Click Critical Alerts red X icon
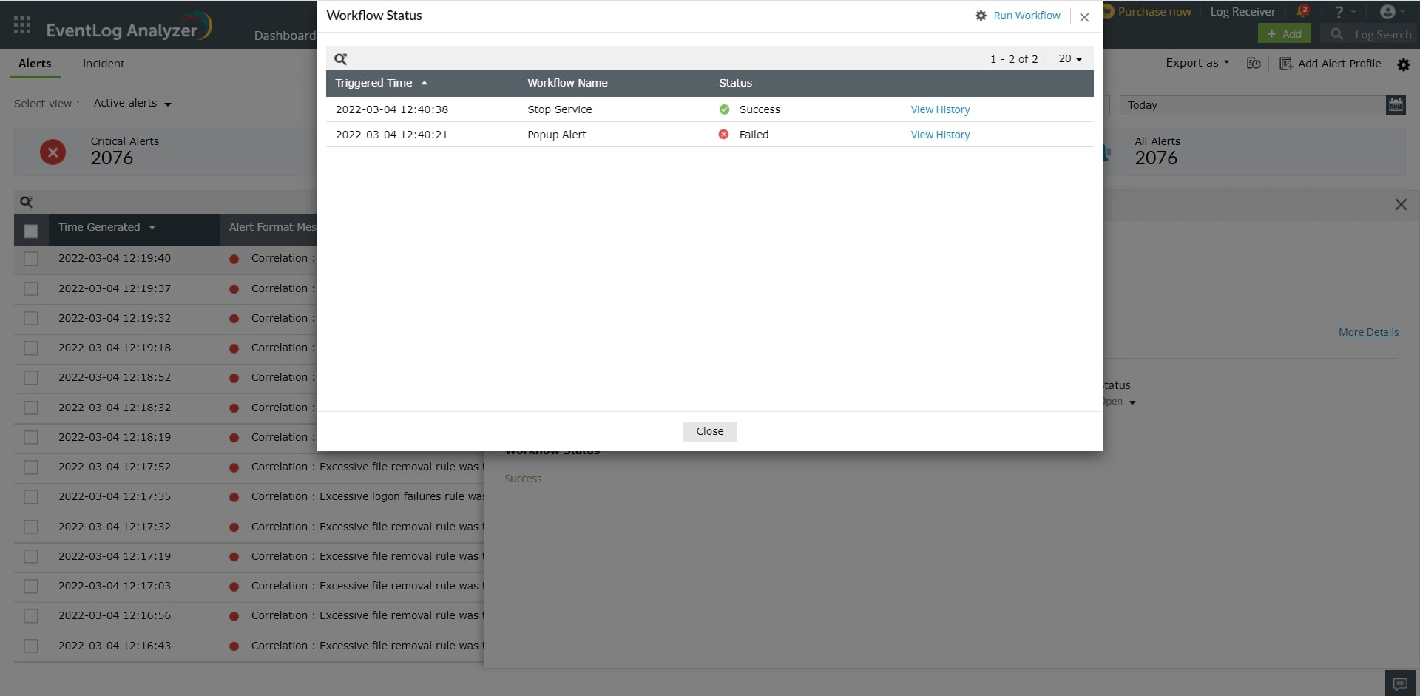1420x696 pixels. click(x=53, y=152)
